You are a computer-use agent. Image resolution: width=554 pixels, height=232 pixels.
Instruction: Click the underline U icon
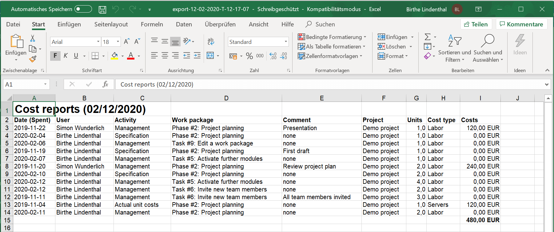tap(76, 56)
